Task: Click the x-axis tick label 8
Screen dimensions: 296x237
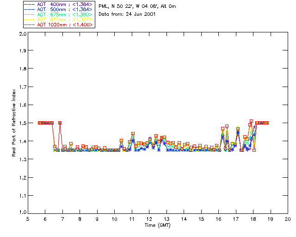Action: click(x=80, y=219)
